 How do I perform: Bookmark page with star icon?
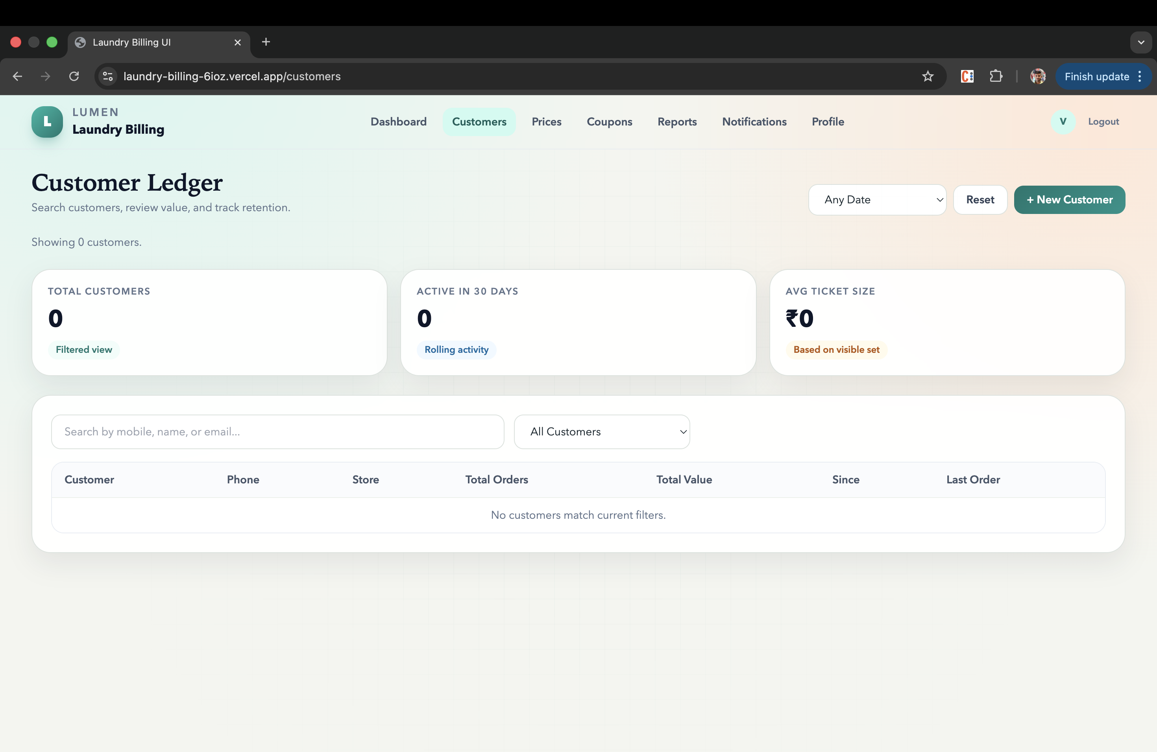[x=928, y=77]
